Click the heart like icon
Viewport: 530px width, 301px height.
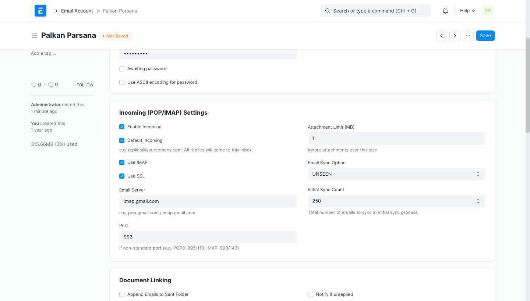[34, 85]
